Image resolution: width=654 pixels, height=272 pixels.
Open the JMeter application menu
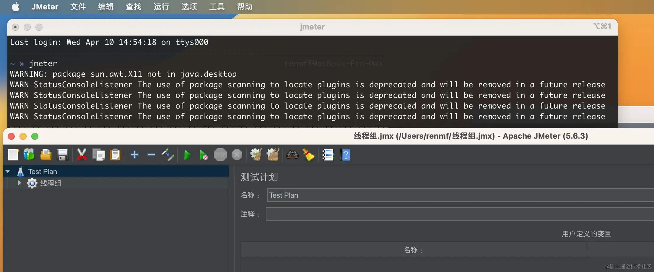click(45, 6)
